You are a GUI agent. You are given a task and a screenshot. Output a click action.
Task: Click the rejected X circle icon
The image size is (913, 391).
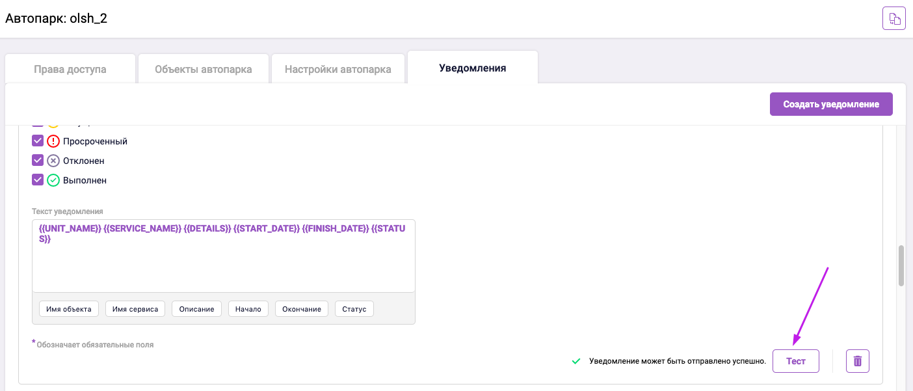pos(53,161)
